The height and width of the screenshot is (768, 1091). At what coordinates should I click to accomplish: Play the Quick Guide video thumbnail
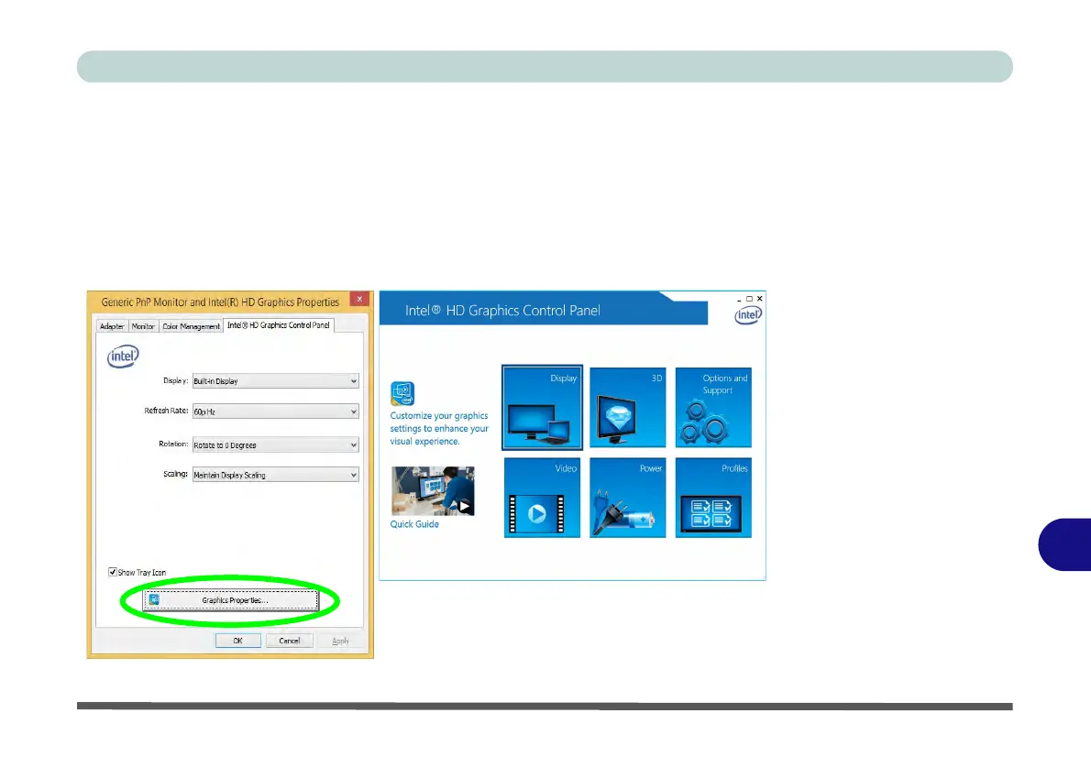433,491
